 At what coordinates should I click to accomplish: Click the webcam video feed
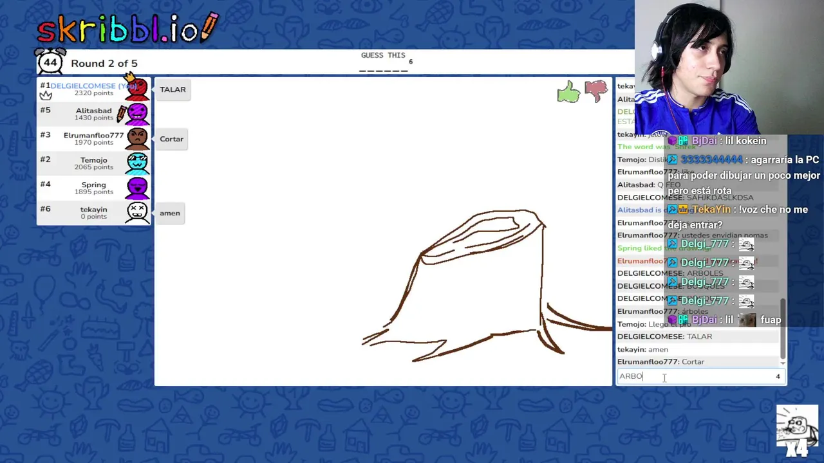point(729,67)
